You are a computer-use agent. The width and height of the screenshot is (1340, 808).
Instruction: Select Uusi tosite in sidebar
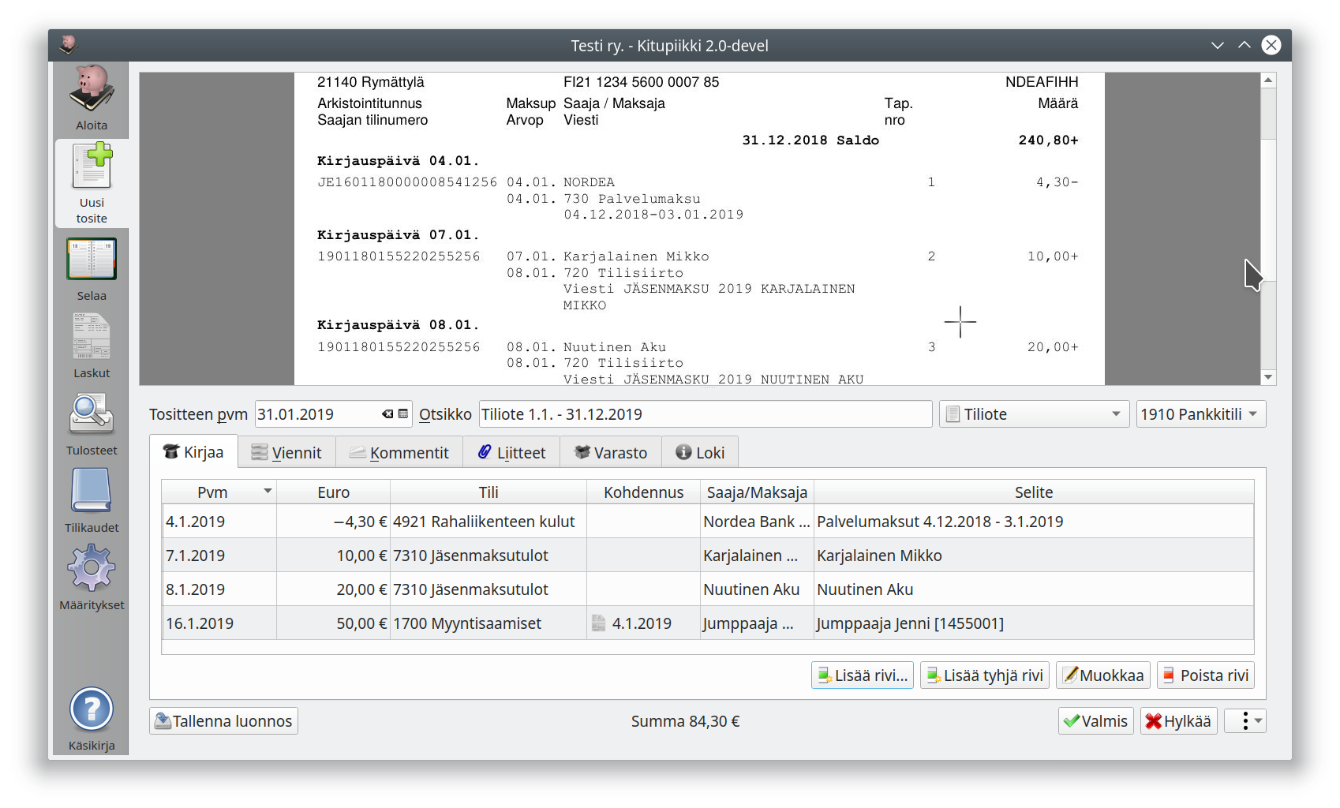pos(92,184)
